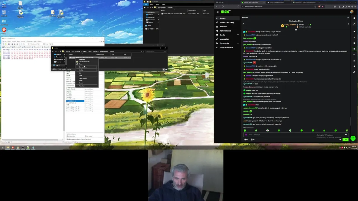
Task: Select Little endian radio button
Action: 67,136
